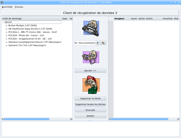181x138 pixels.
Task: Click the Ajouter >> button
Action: [90, 71]
